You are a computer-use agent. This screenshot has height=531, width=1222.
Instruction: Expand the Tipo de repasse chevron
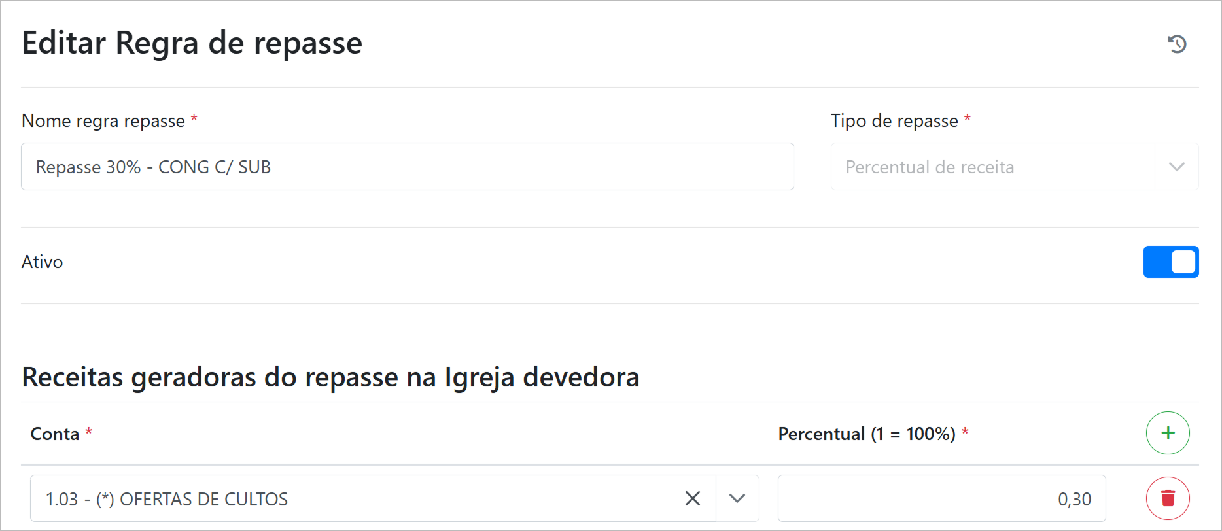click(x=1176, y=167)
